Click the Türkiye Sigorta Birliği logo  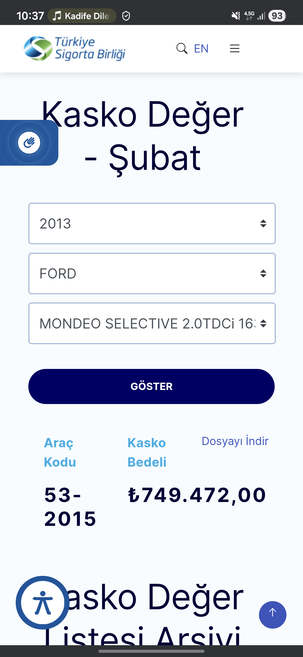coord(74,48)
